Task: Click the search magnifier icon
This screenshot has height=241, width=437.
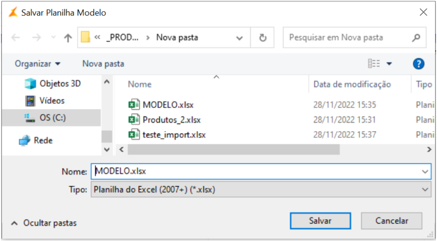Action: click(x=416, y=37)
